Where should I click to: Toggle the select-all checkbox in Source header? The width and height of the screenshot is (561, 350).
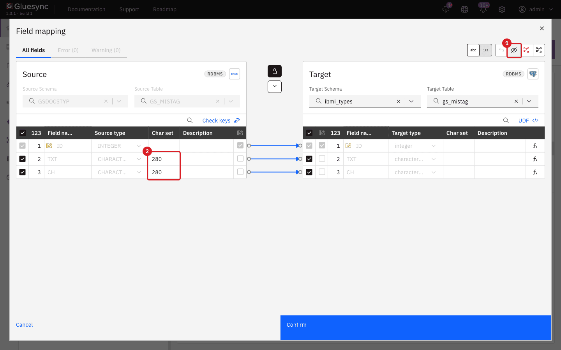(23, 133)
